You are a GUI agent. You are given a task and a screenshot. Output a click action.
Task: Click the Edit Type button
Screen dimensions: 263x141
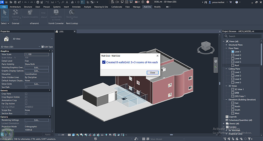click(x=47, y=47)
